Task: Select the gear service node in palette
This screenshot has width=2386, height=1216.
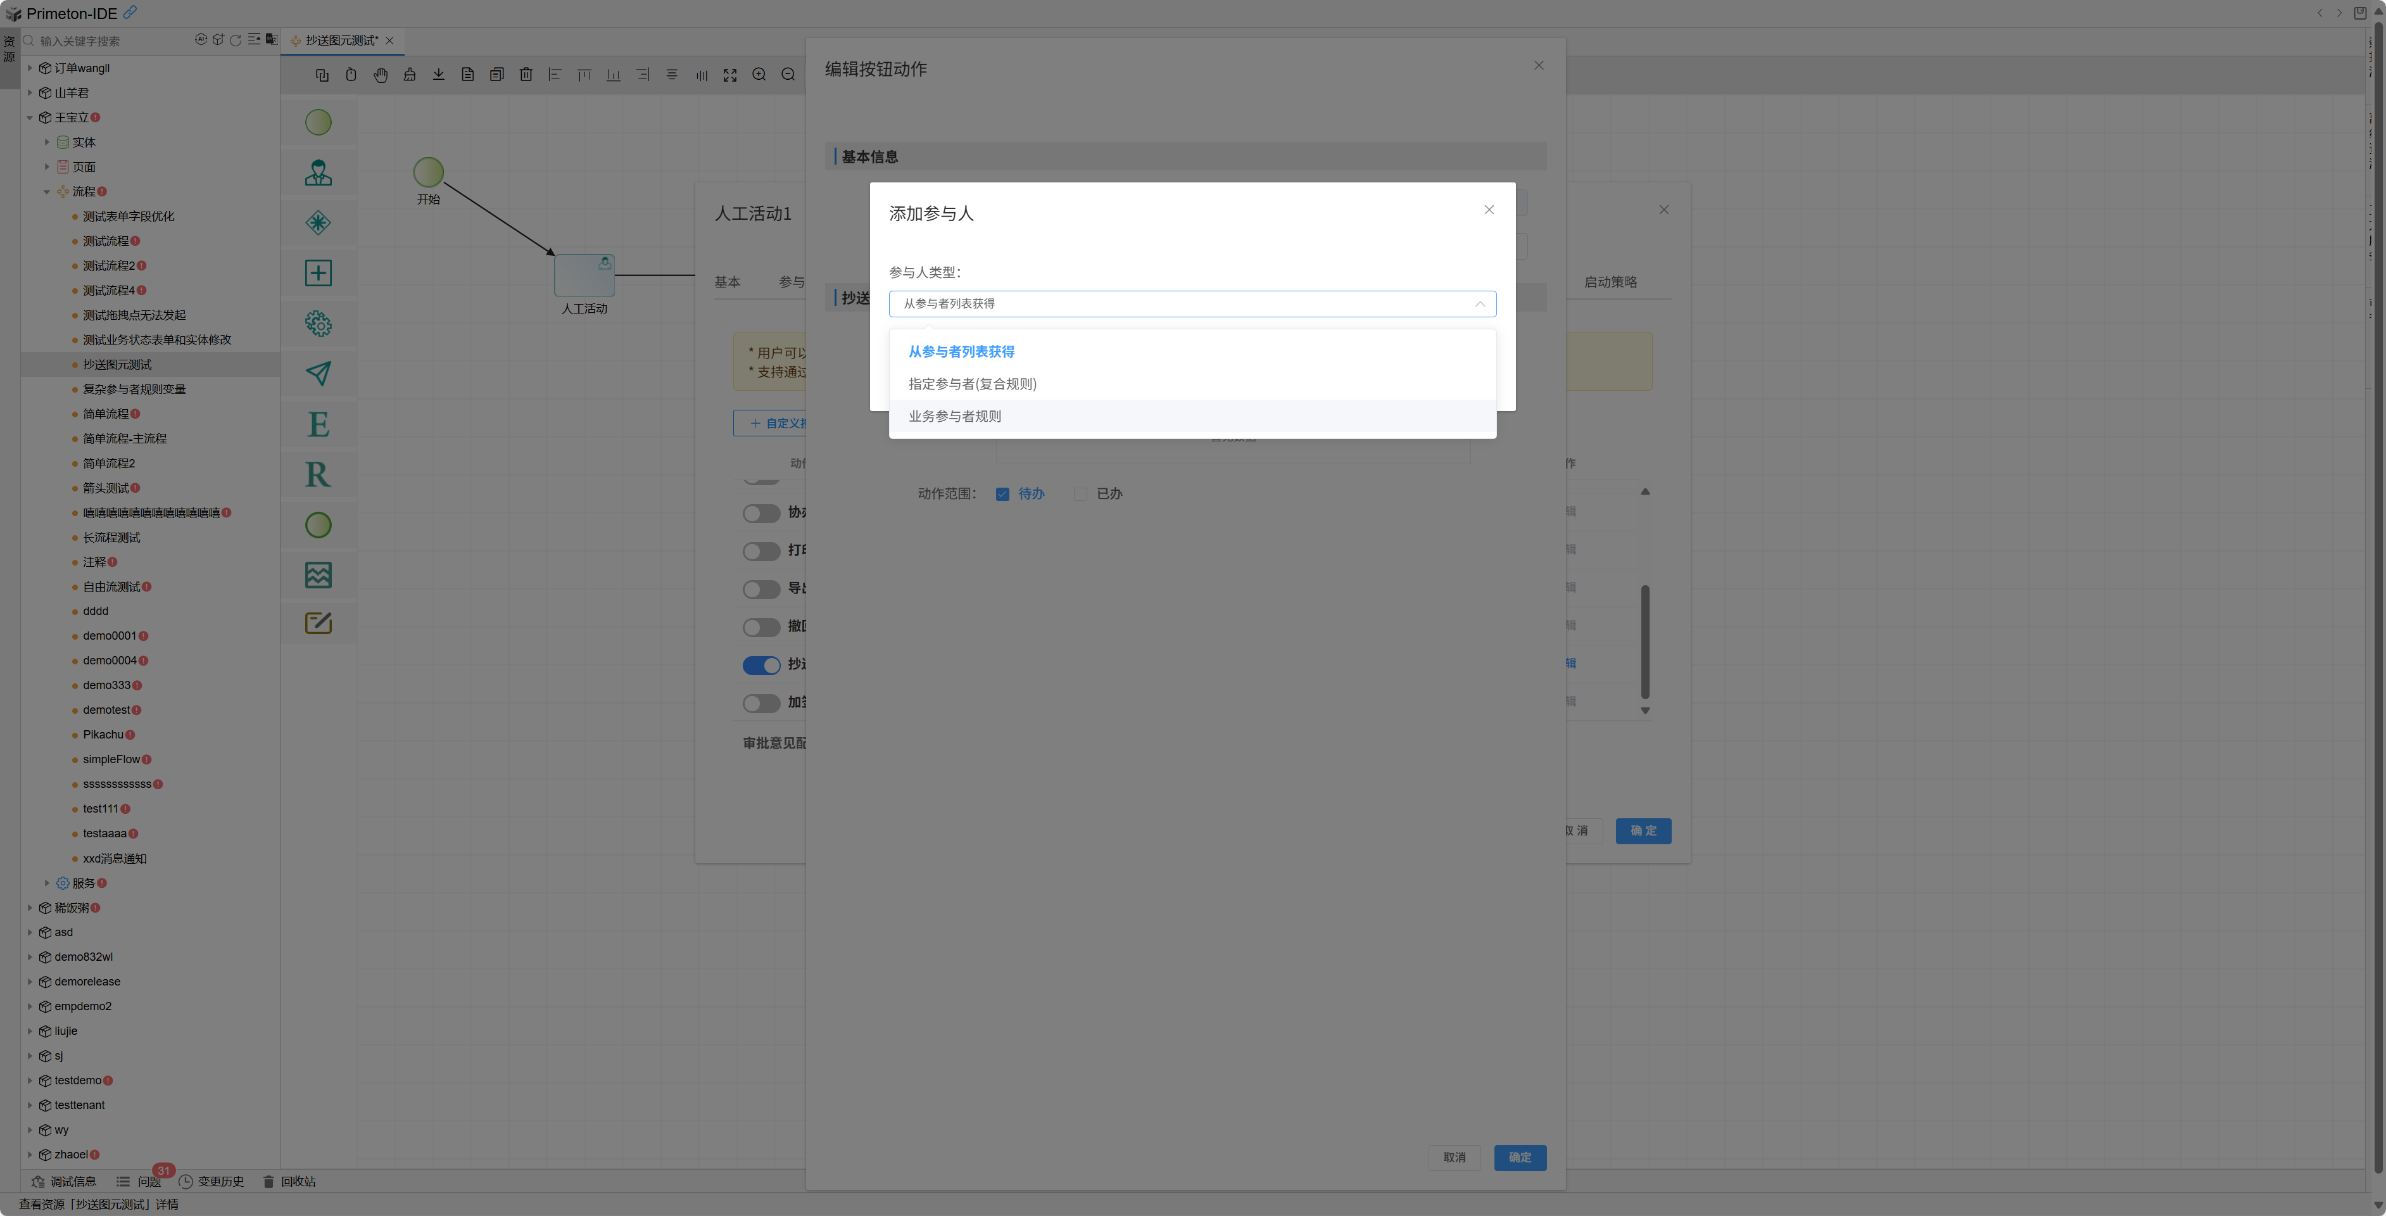Action: 318,323
